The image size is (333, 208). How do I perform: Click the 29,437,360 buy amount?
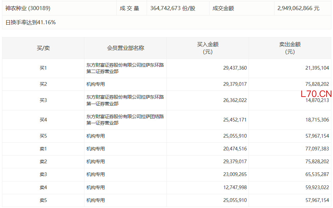pos(235,68)
